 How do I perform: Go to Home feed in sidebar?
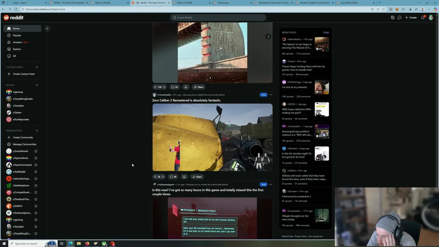22,28
